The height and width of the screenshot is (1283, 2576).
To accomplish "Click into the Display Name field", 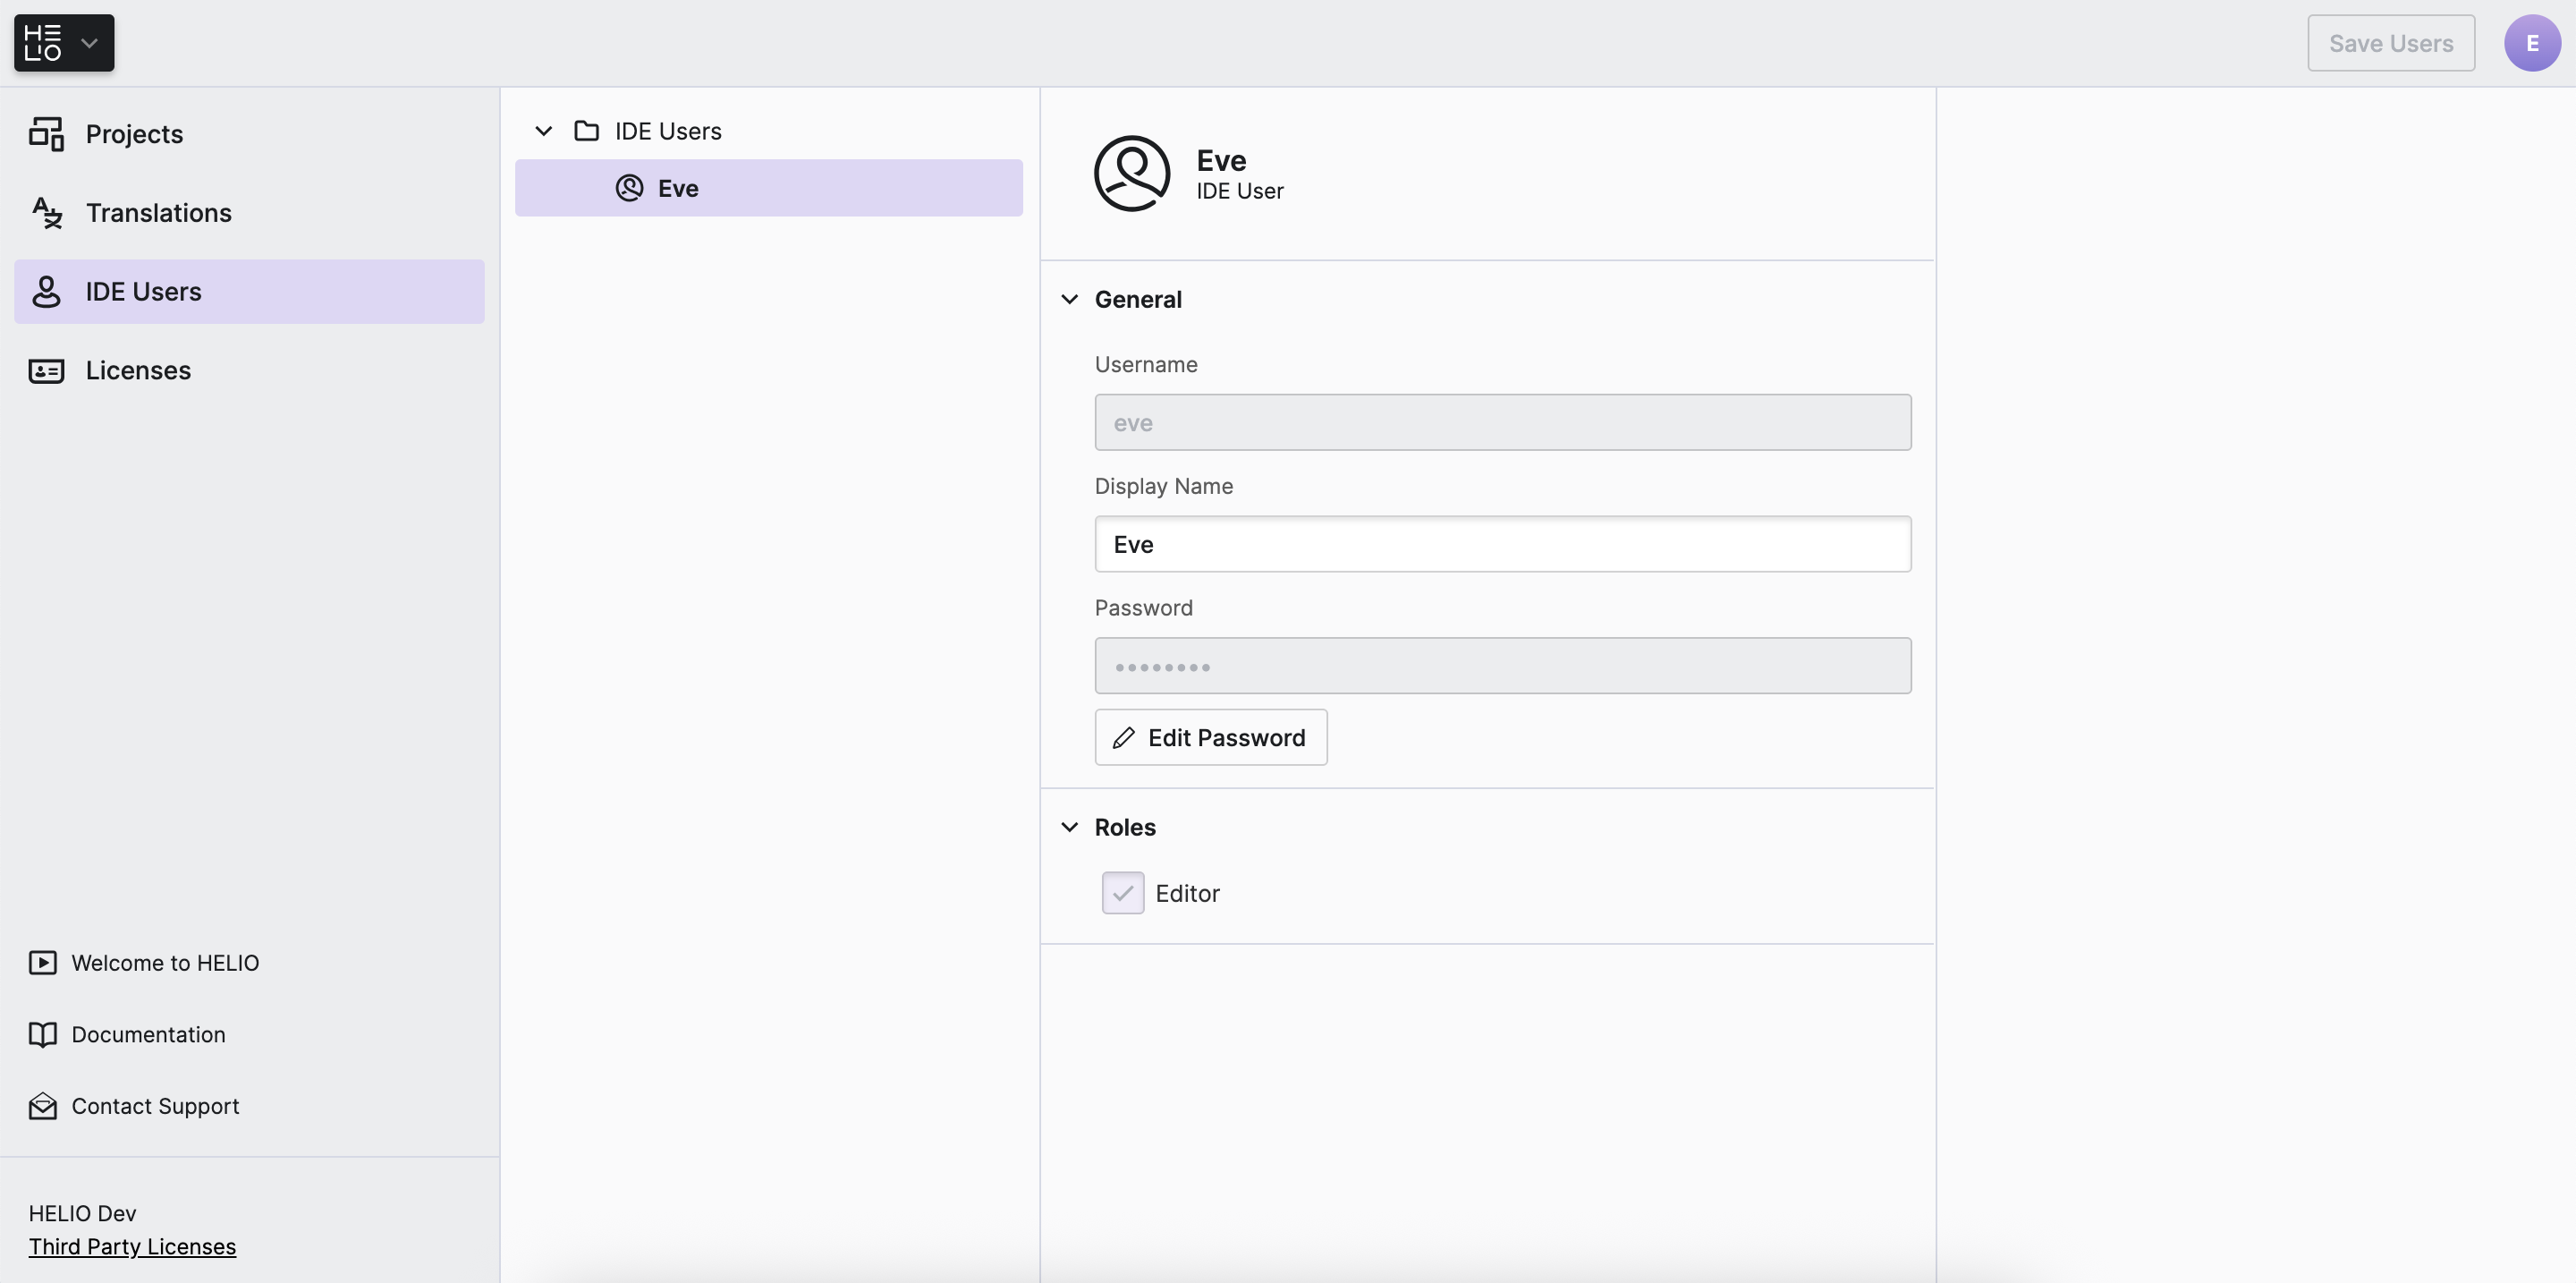I will (x=1502, y=544).
